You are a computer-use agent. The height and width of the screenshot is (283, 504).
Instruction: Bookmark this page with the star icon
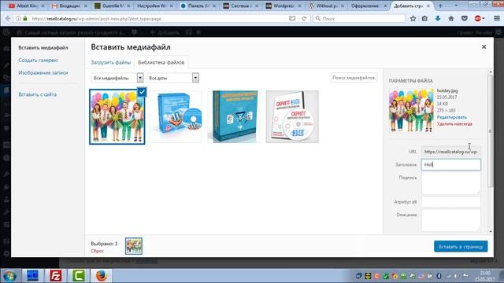coord(413,19)
